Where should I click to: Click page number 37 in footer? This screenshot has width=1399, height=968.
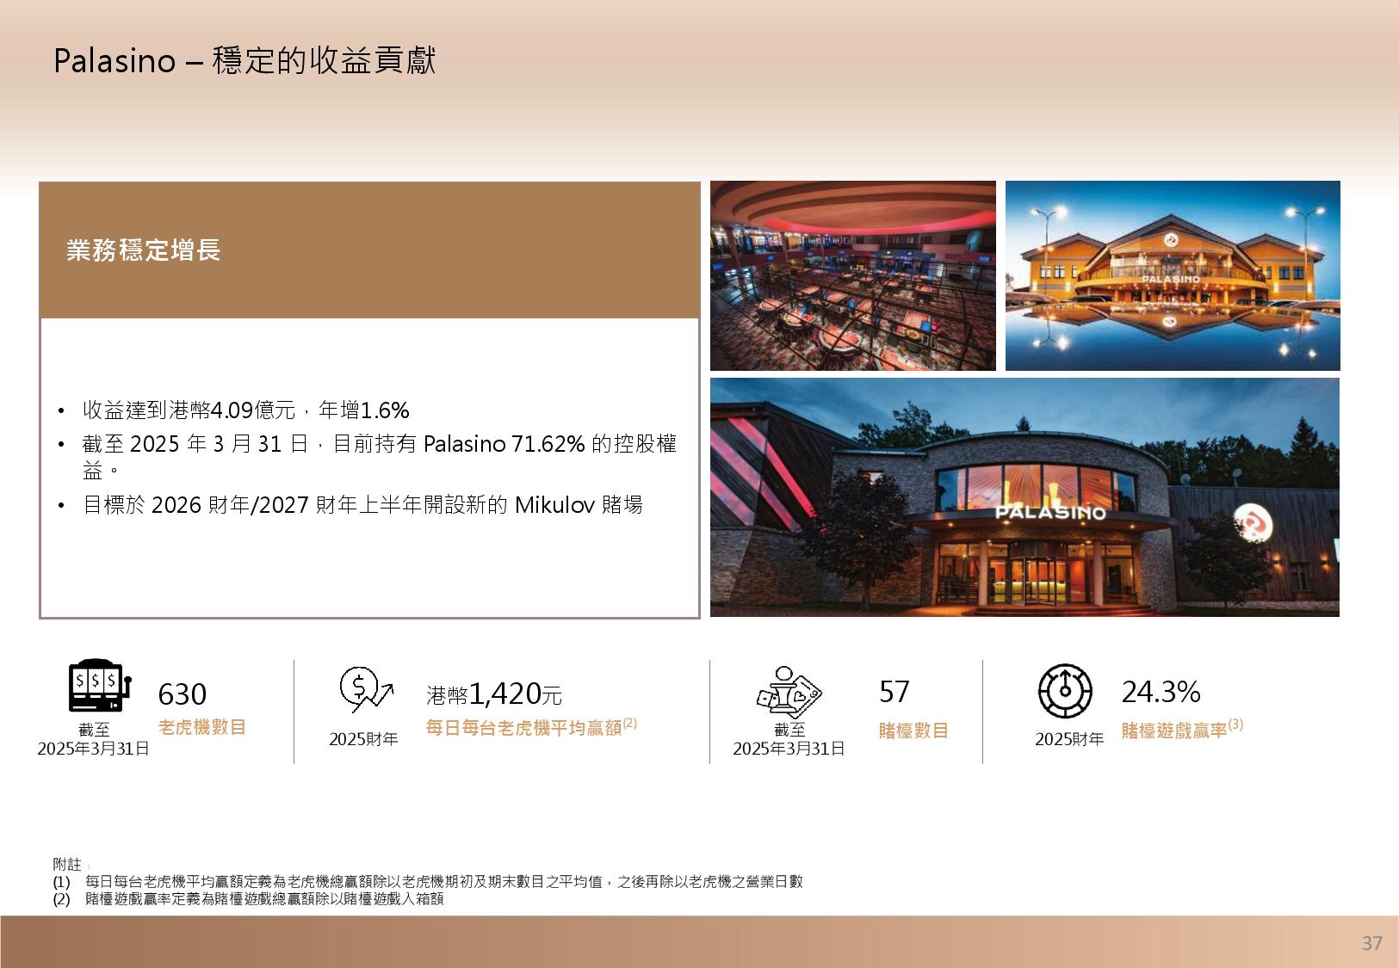pos(1371,943)
